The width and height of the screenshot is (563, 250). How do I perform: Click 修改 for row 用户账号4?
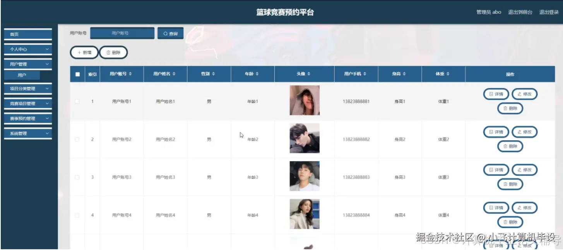click(525, 207)
